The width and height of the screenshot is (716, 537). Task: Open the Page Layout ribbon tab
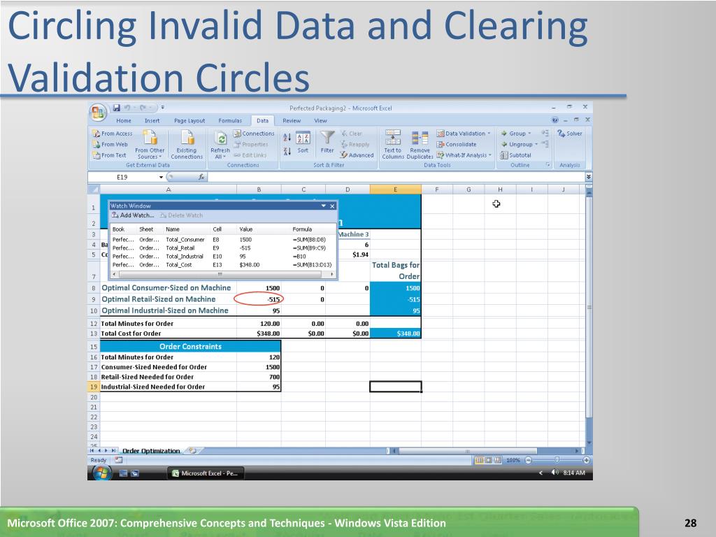pos(189,120)
